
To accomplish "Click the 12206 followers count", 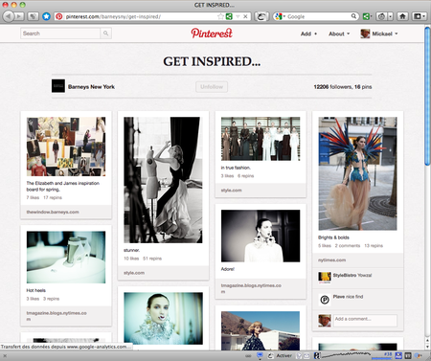I will 332,87.
